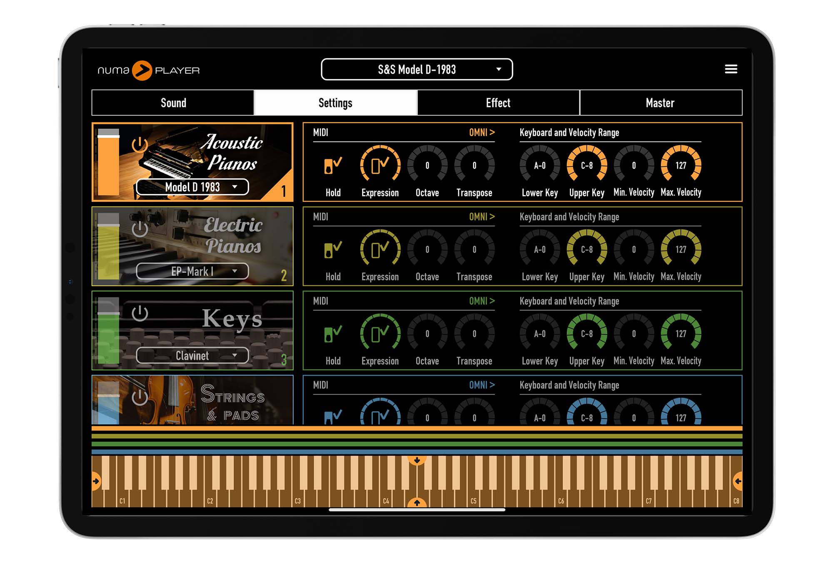Click the orange key range bar

[416, 428]
